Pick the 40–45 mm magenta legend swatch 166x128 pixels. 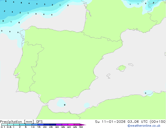71,125
